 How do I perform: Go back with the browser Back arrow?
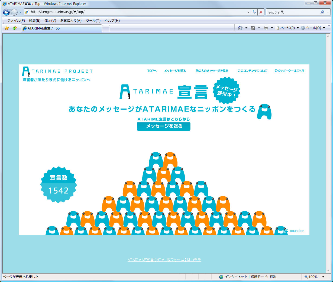(x=6, y=12)
